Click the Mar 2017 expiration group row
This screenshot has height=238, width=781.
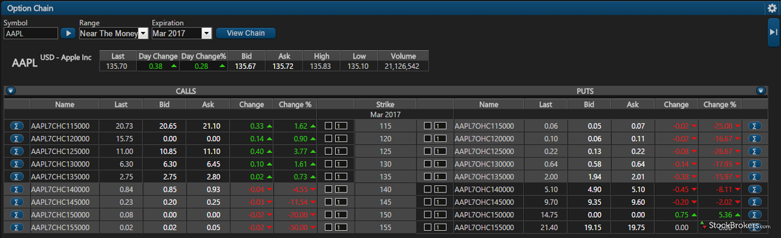coord(385,114)
